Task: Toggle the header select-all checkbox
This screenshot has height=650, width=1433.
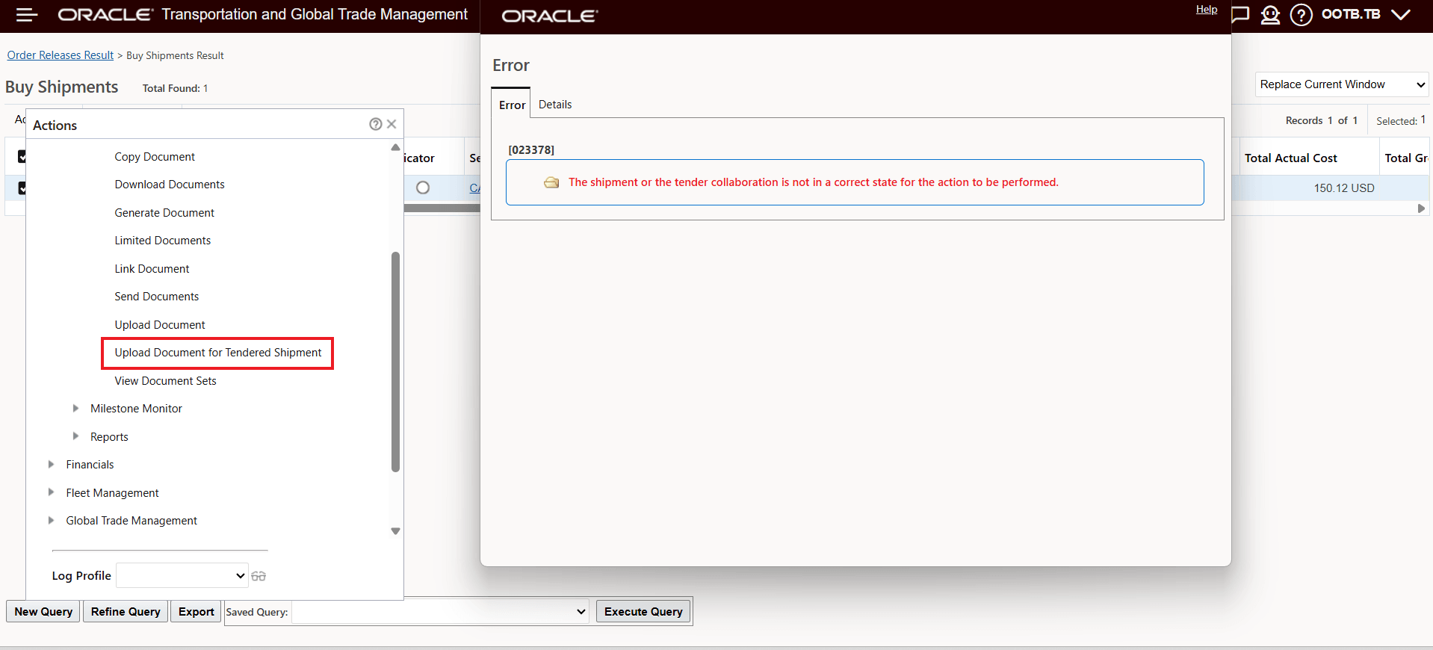Action: coord(22,157)
